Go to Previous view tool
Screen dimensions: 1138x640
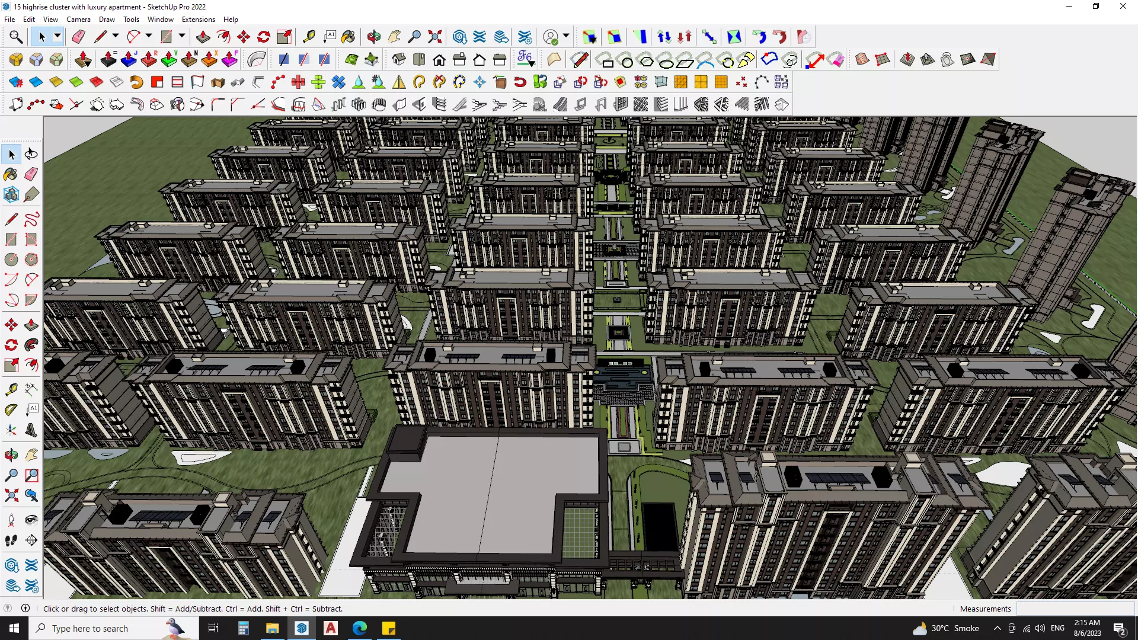(31, 495)
